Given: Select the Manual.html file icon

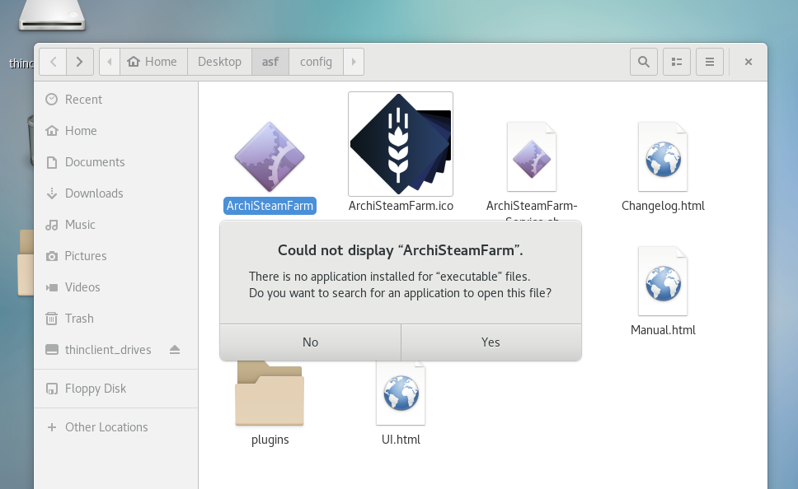Looking at the screenshot, I should point(663,281).
